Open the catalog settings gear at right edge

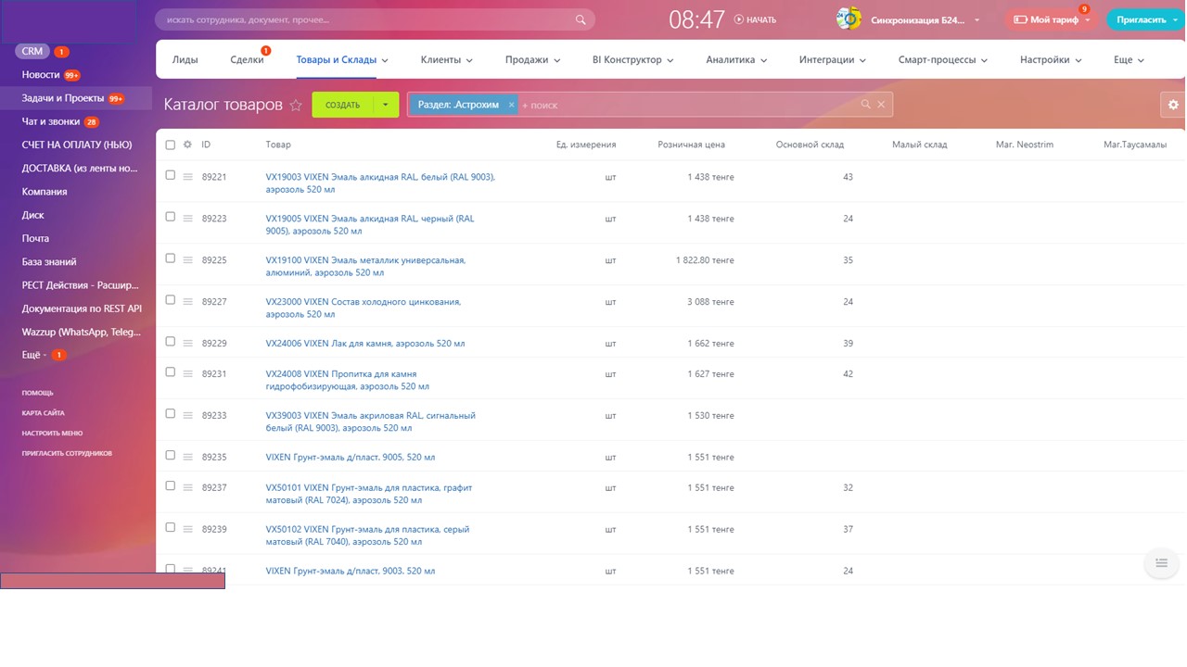1173,105
